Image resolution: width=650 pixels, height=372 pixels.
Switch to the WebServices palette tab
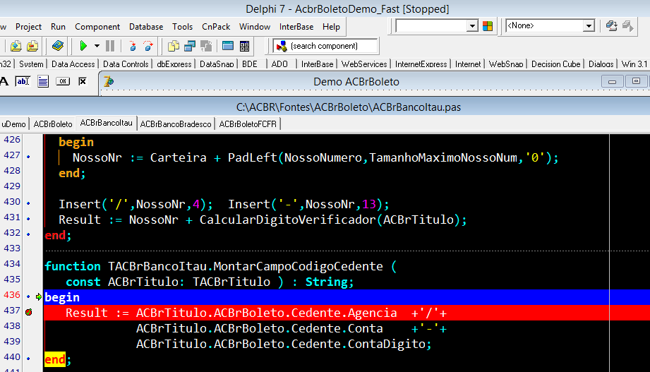(x=364, y=64)
